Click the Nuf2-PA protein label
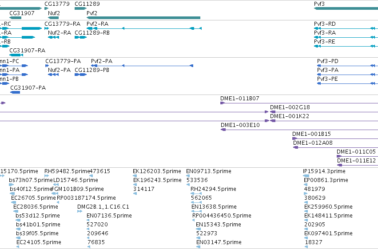 [x=60, y=70]
